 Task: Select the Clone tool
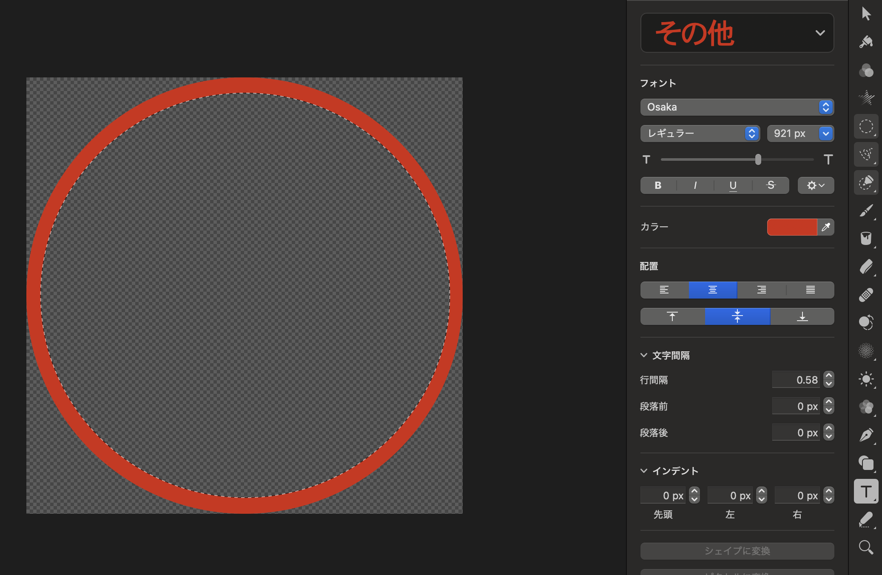(x=866, y=322)
